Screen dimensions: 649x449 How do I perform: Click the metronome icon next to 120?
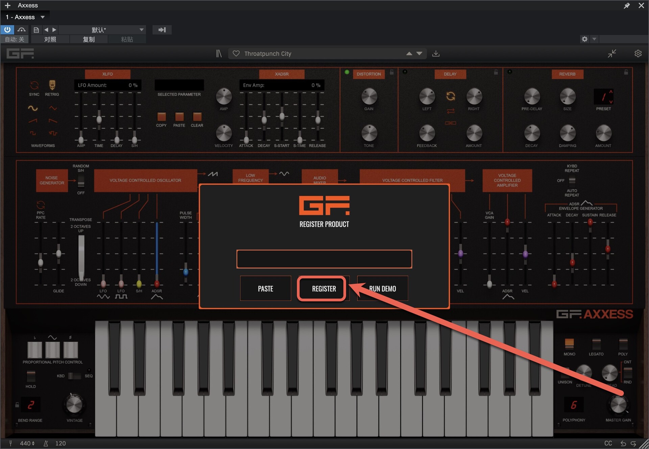46,443
